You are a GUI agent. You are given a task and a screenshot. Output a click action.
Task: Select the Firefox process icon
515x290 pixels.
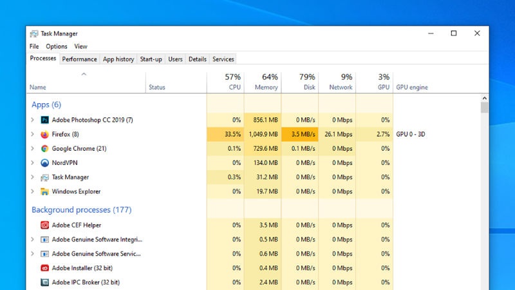[x=44, y=134]
